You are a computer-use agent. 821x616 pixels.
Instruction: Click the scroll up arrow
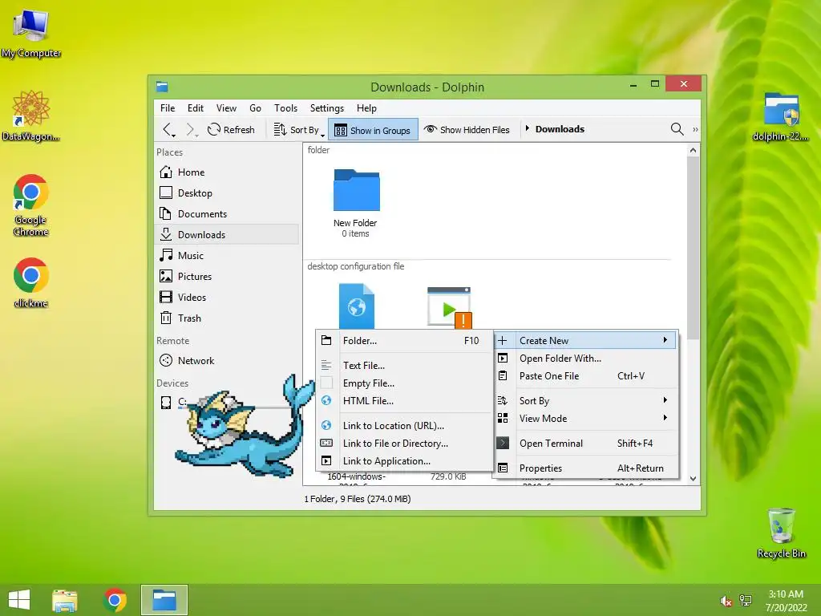(694, 150)
